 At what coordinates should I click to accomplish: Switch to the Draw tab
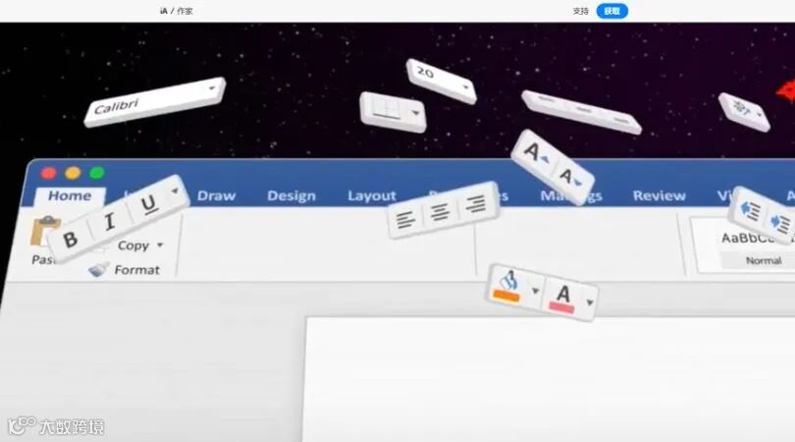(217, 195)
